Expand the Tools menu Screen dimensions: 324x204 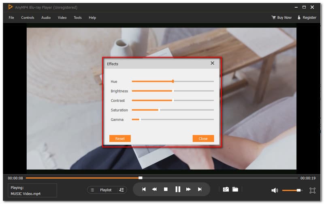77,17
